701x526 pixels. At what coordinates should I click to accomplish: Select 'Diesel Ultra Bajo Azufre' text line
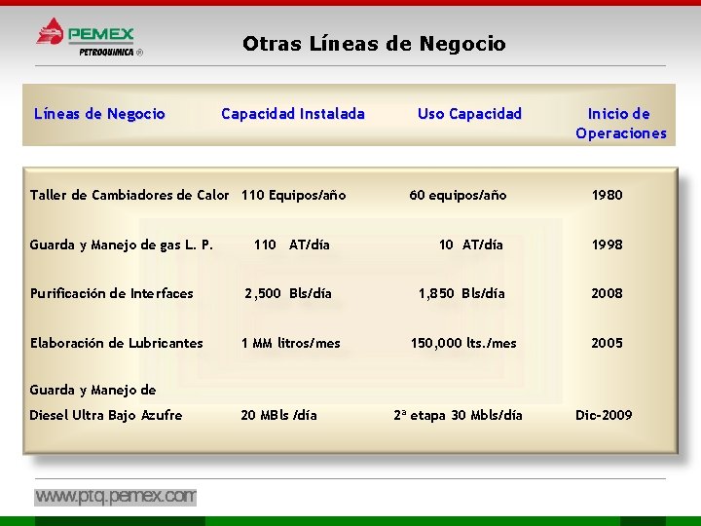(105, 416)
